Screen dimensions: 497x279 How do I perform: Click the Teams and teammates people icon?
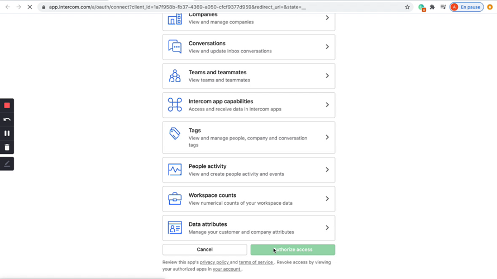175,76
